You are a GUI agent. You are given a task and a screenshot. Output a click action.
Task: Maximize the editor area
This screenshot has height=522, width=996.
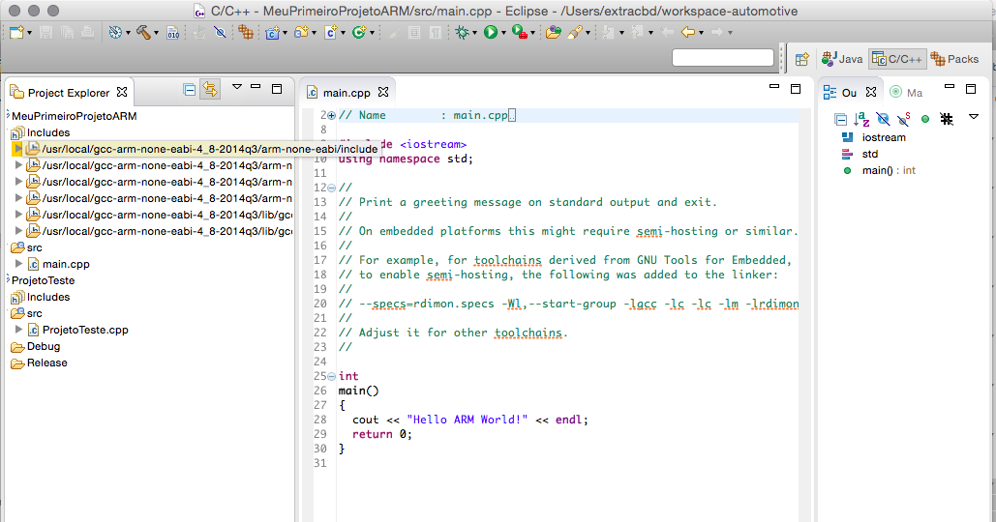796,89
